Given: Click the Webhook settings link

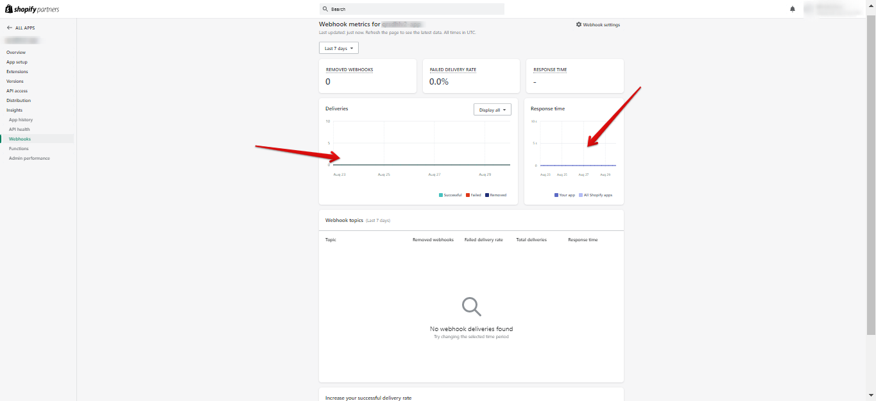Looking at the screenshot, I should click(x=601, y=24).
